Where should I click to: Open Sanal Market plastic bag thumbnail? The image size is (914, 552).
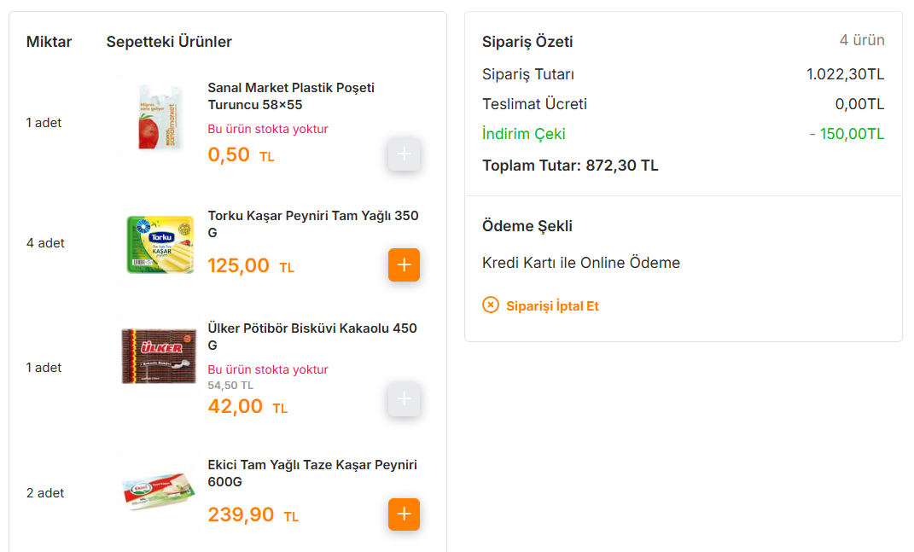pos(159,116)
